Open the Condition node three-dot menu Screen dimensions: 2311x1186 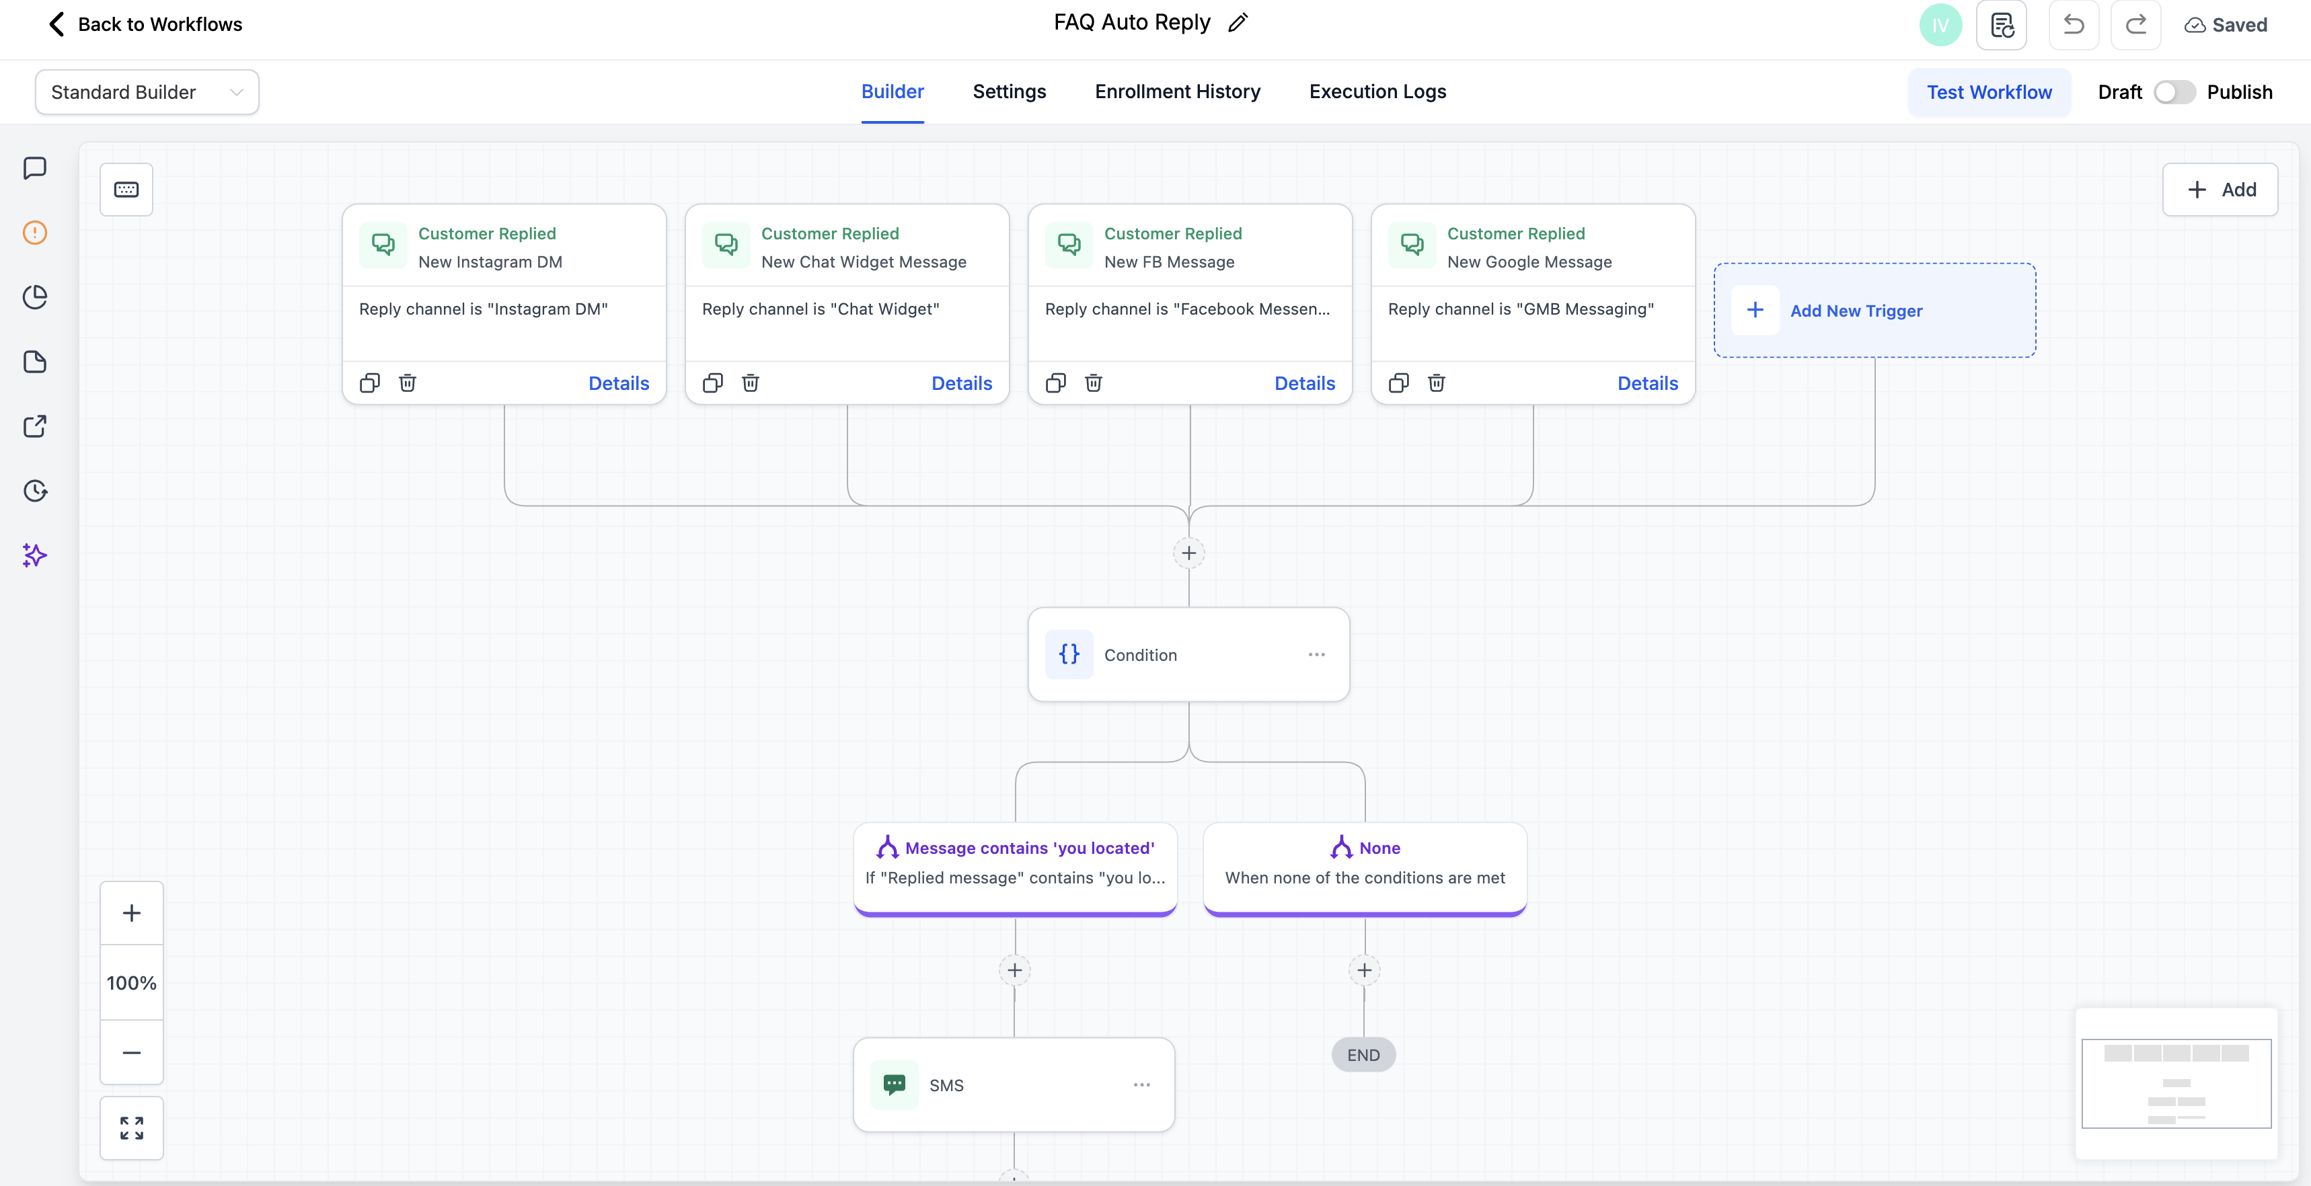click(x=1316, y=655)
